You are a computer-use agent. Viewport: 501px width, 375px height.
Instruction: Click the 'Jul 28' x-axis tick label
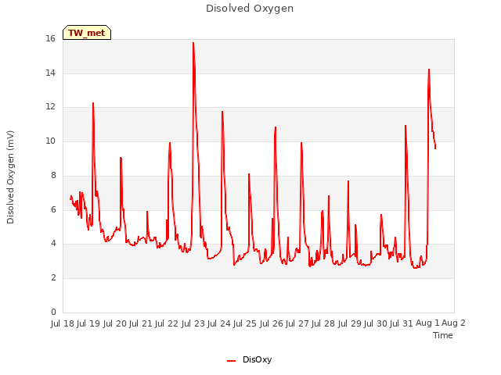pyautogui.click(x=323, y=323)
